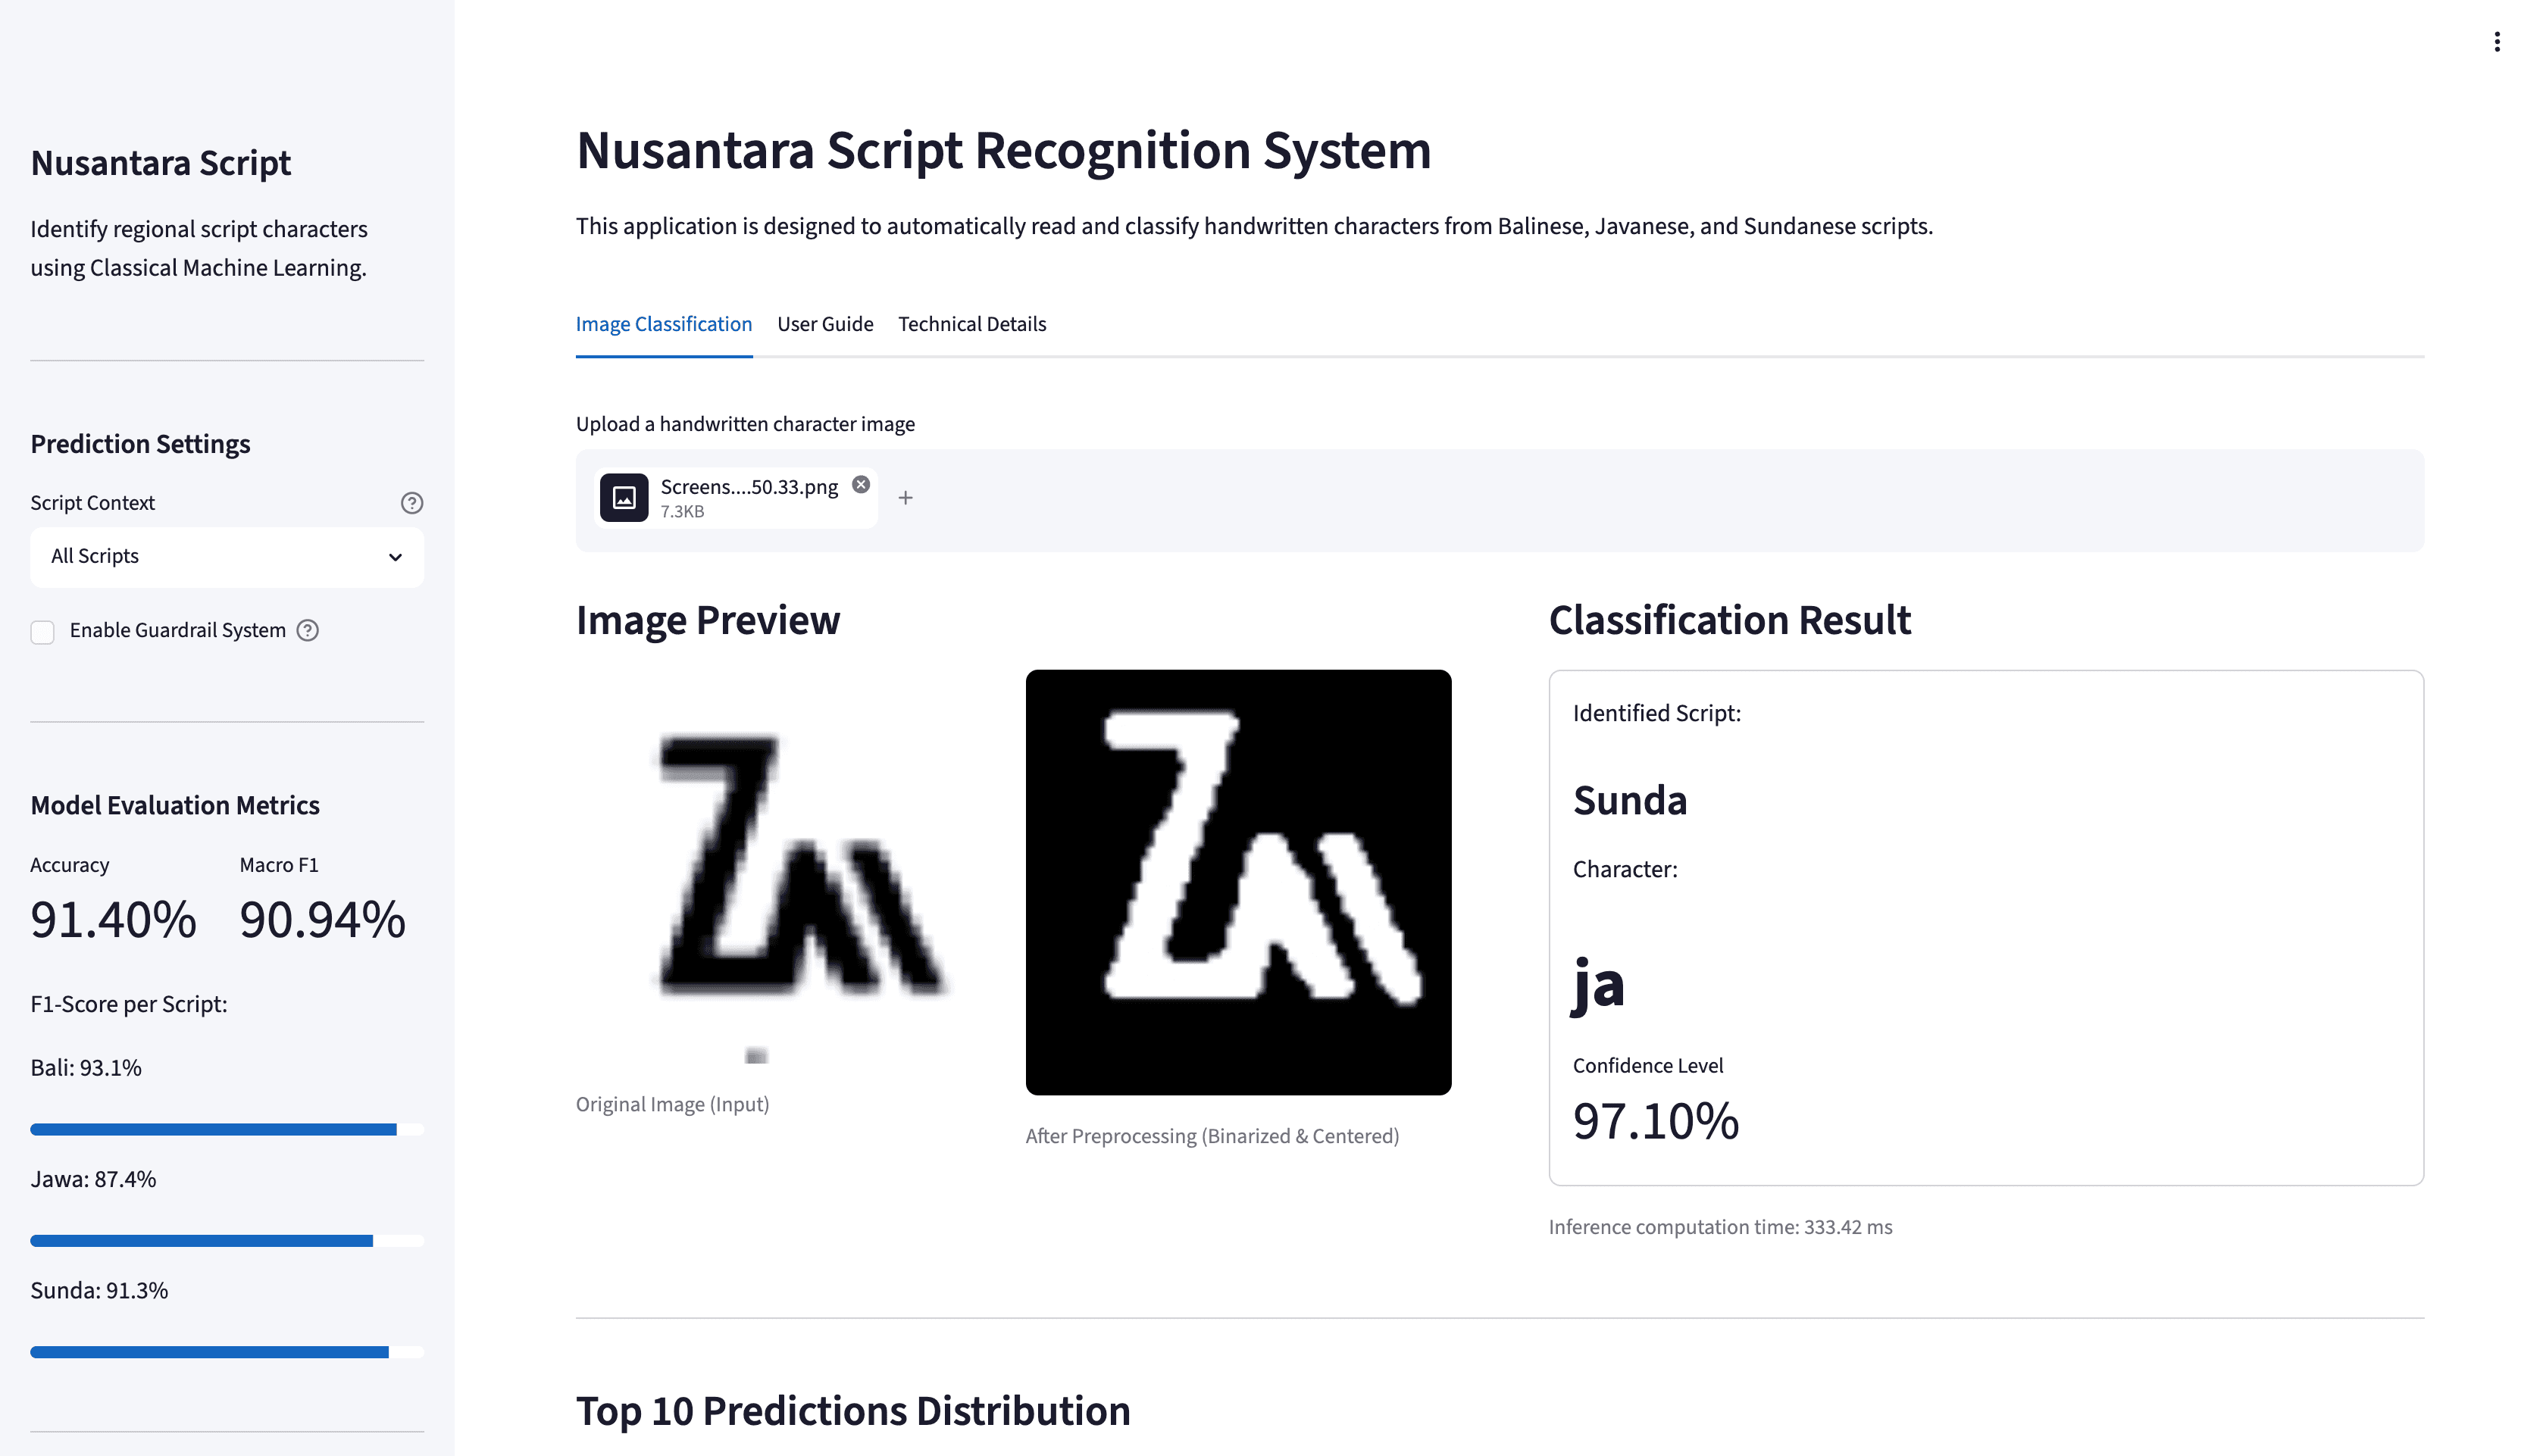Viewport: 2546px width, 1456px height.
Task: Click the file upload drop area
Action: click(1500, 500)
